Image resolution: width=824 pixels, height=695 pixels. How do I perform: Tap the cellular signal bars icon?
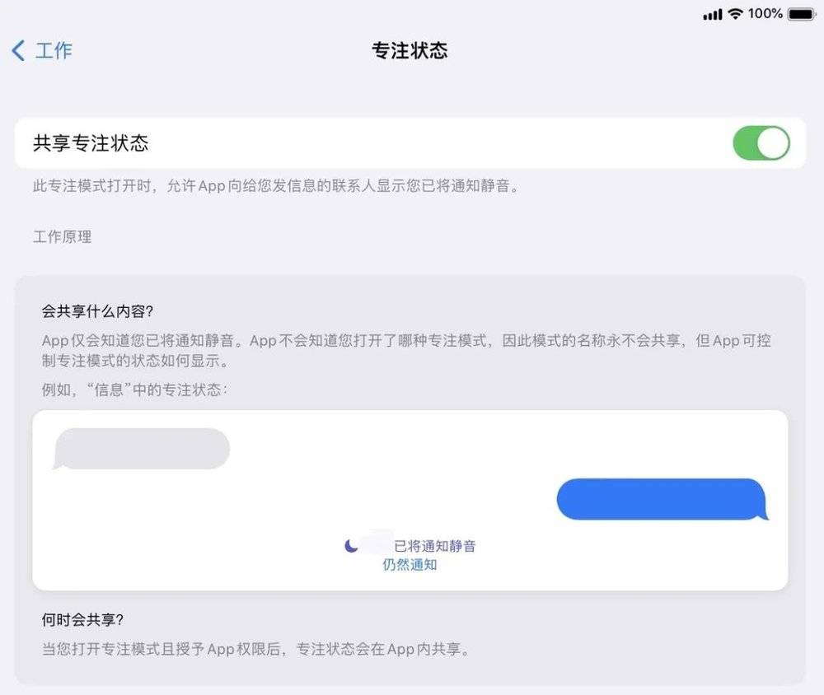pos(713,15)
